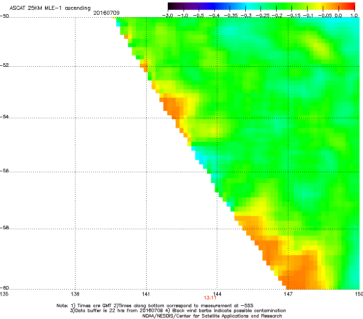The height and width of the screenshot is (319, 363).
Task: Click the date label 20160709
Action: tap(106, 13)
